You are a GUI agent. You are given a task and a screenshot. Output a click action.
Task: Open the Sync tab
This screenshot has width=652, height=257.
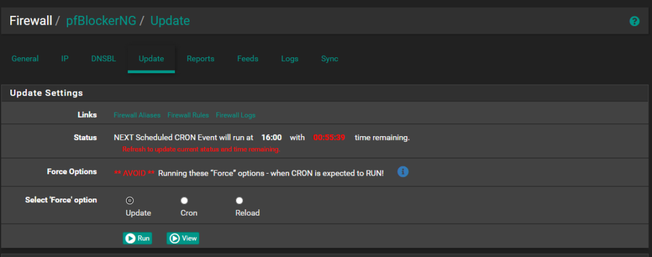pos(330,59)
